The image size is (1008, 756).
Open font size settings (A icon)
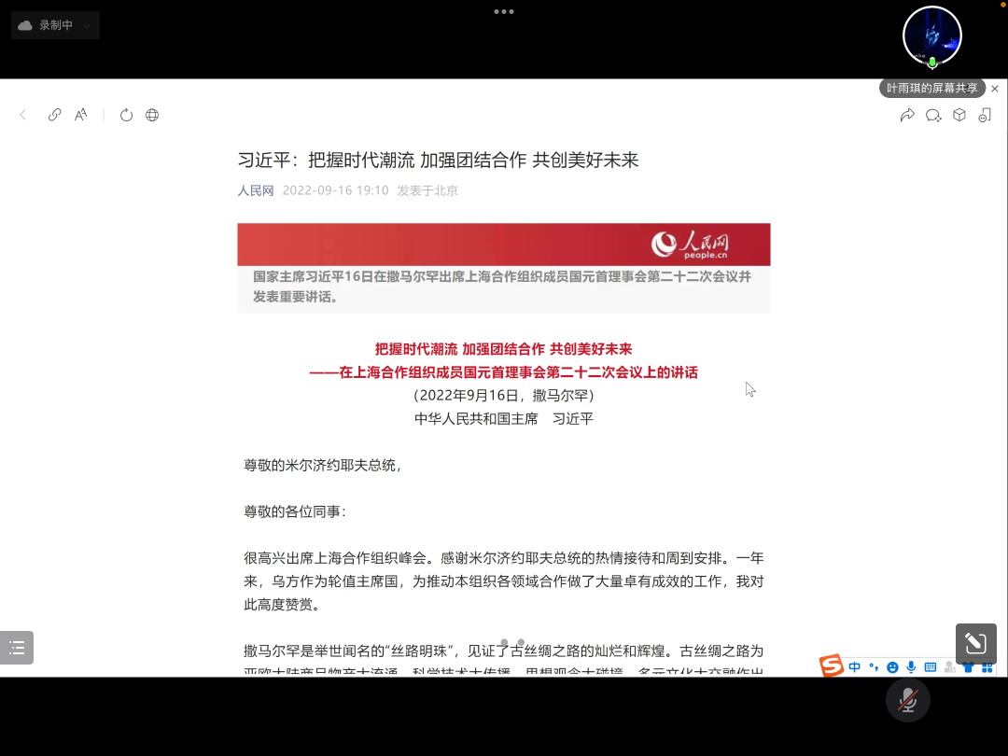(x=81, y=115)
